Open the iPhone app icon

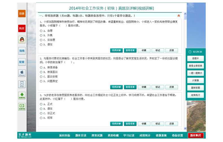tap(22, 73)
